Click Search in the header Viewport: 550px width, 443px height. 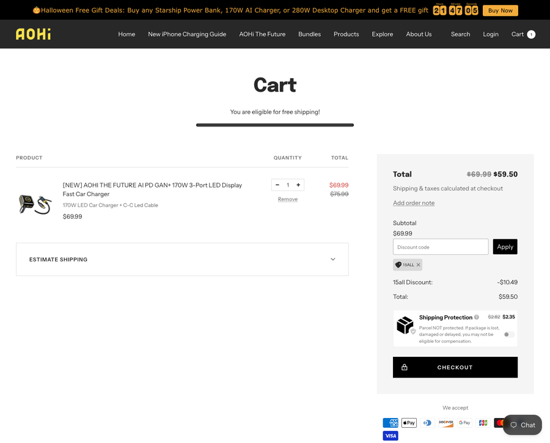pos(461,34)
